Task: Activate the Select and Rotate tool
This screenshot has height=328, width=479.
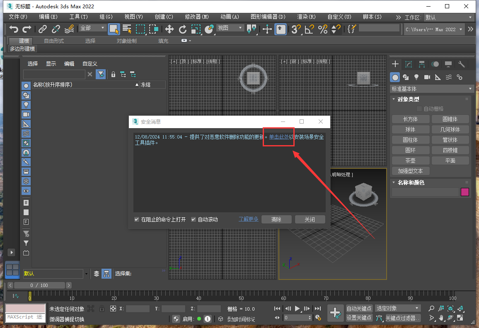Action: coord(183,29)
